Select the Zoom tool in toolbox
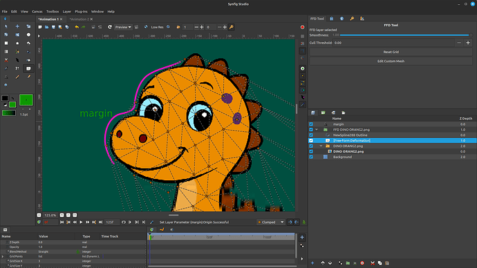Image resolution: width=477 pixels, height=268 pixels. coord(6,85)
